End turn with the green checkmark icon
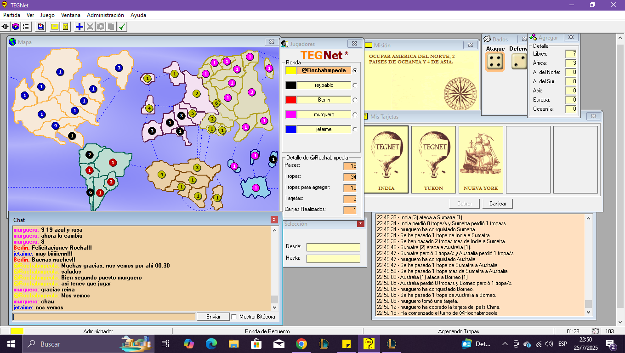The width and height of the screenshot is (625, 353). coord(122,27)
